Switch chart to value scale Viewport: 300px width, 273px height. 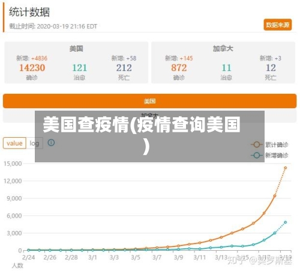tap(14, 143)
